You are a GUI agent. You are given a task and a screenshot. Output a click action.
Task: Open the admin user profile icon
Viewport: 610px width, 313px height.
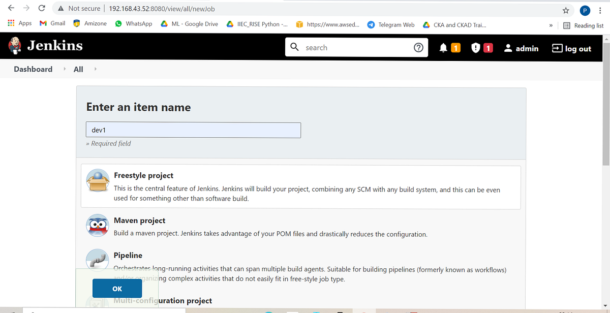(508, 48)
